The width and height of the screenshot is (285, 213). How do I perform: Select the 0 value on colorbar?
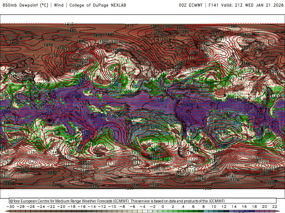[x=163, y=207]
